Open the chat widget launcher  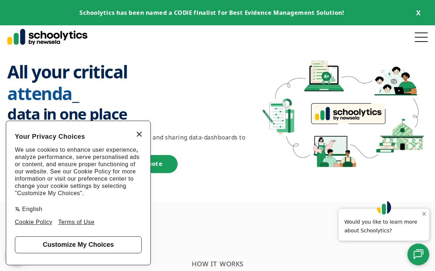[x=418, y=254]
